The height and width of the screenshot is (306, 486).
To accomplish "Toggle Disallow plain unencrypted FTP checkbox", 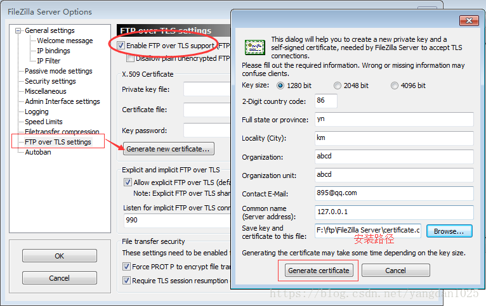I will tap(130, 58).
